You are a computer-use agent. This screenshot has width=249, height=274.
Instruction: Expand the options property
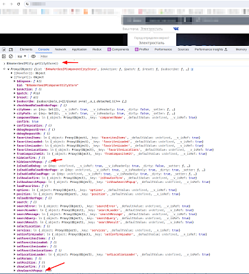(15, 190)
